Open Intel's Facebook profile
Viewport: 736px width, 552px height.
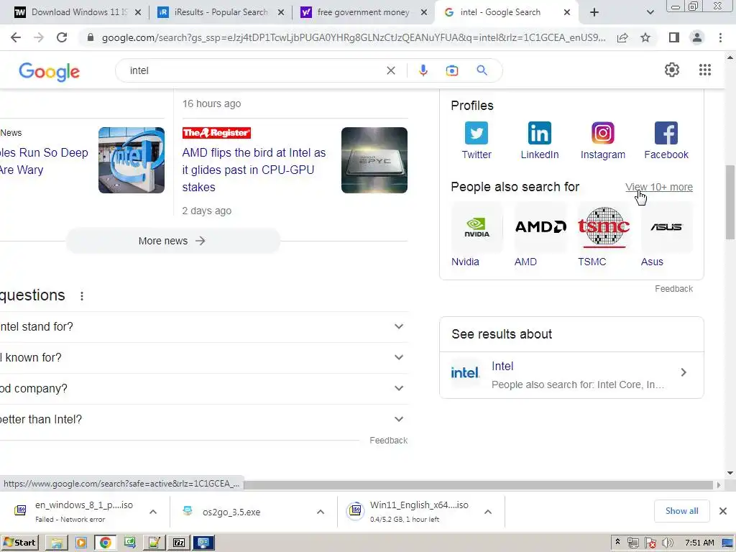click(666, 140)
